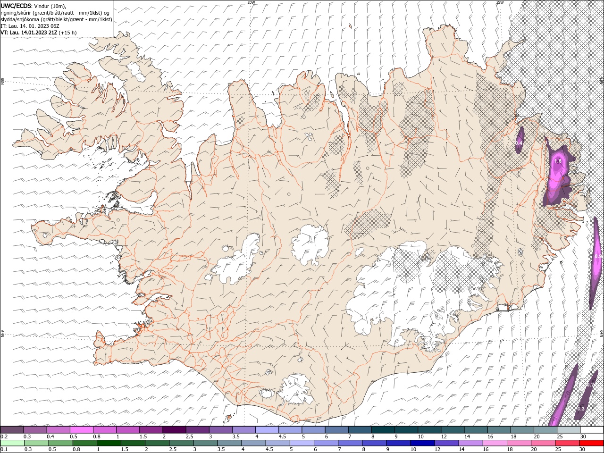Click the '2.5' value in the bottom legend row
604x453 pixels.
tap(173, 450)
